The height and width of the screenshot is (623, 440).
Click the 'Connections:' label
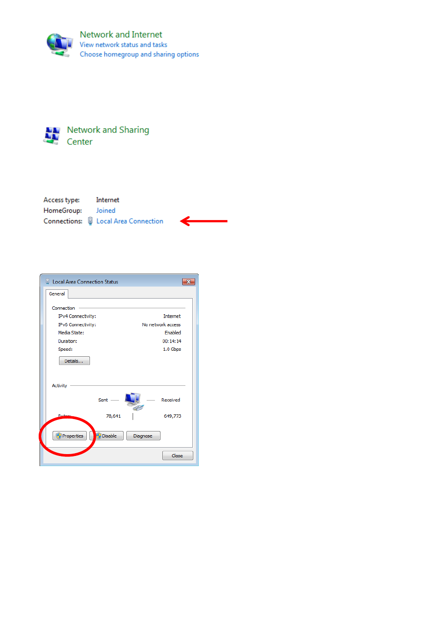pos(63,221)
